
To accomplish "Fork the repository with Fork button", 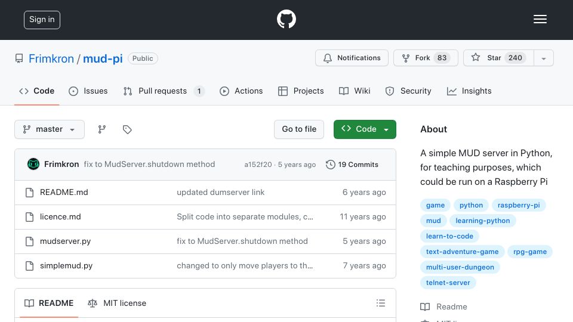I will [426, 58].
